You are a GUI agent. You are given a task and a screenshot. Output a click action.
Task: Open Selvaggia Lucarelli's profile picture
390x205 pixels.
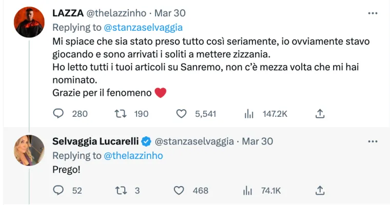(29, 150)
